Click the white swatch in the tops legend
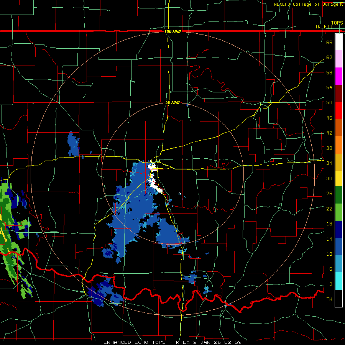The width and height of the screenshot is (345, 345). click(x=338, y=42)
